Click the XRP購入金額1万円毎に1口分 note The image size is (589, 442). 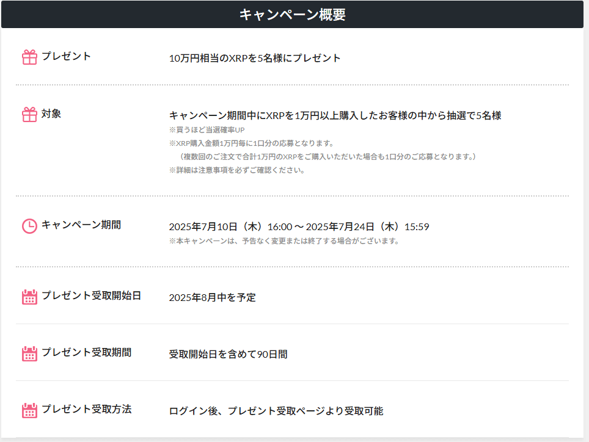[251, 143]
